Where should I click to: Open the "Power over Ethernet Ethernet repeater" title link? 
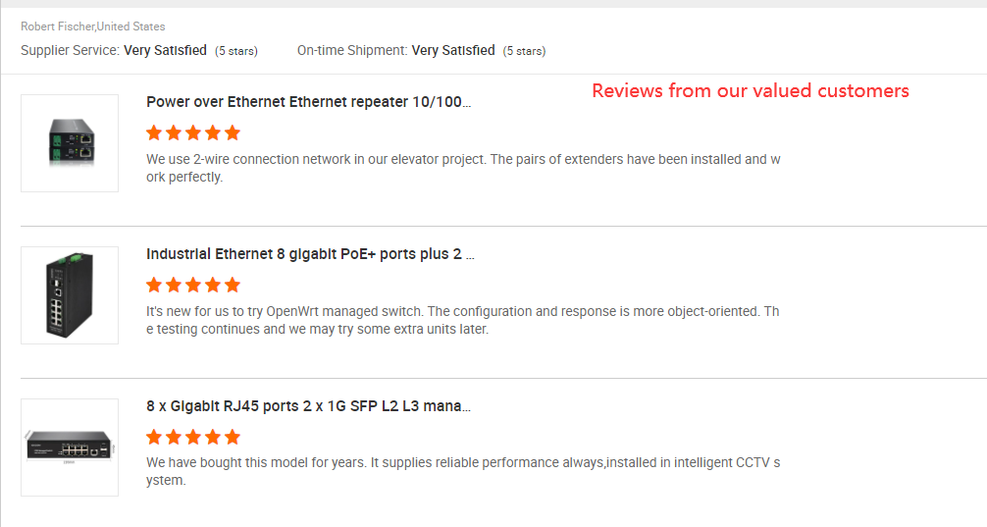308,102
